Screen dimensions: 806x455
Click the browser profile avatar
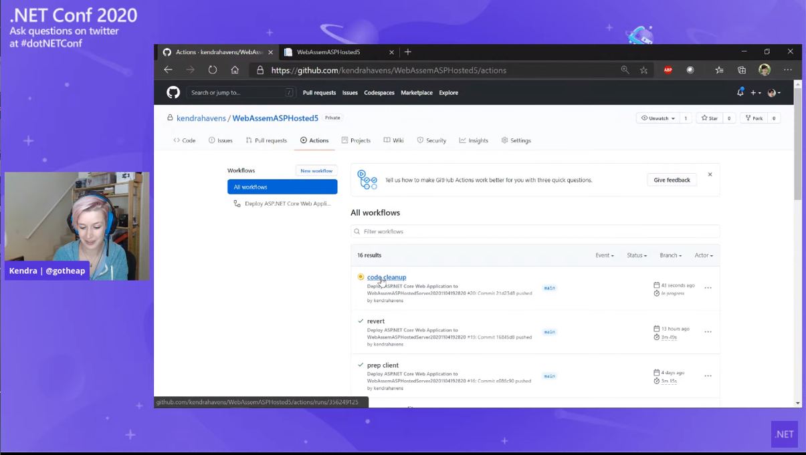coord(765,69)
